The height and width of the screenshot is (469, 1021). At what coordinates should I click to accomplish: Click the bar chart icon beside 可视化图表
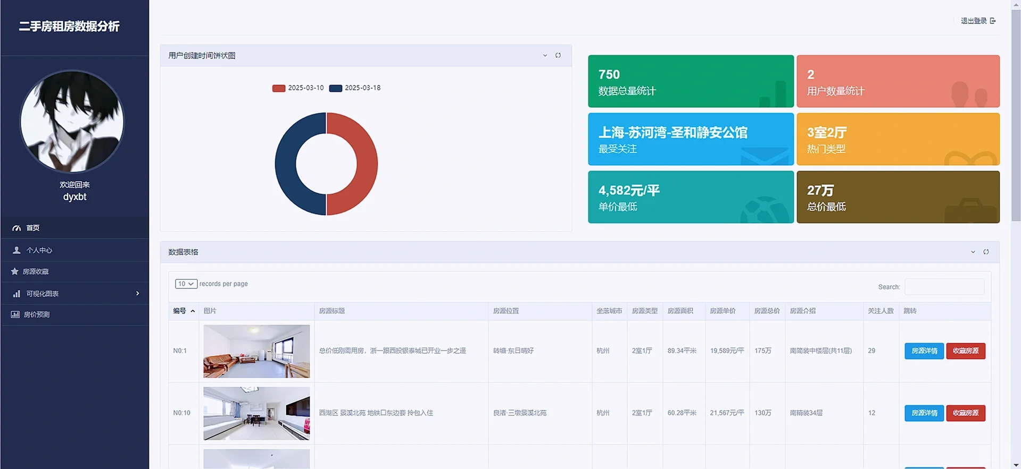(16, 294)
